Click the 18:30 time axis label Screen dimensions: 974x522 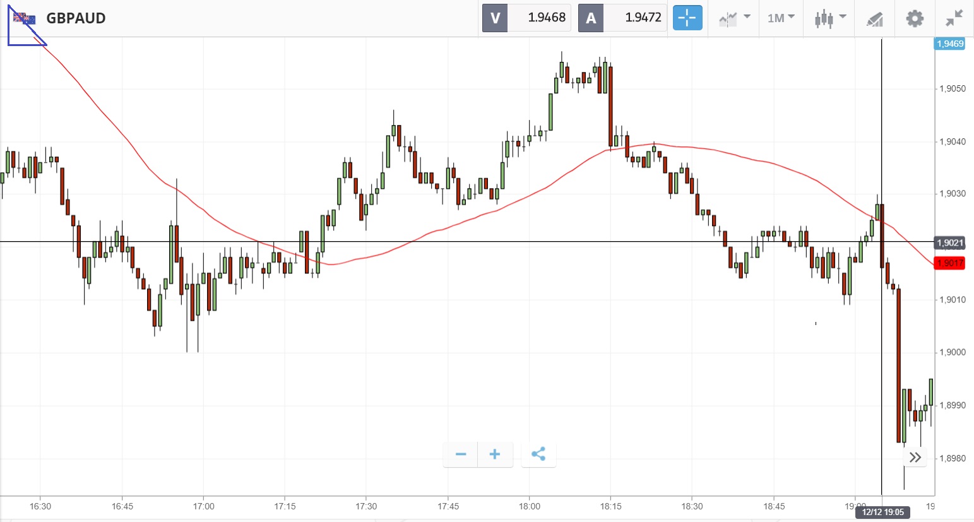click(x=692, y=506)
